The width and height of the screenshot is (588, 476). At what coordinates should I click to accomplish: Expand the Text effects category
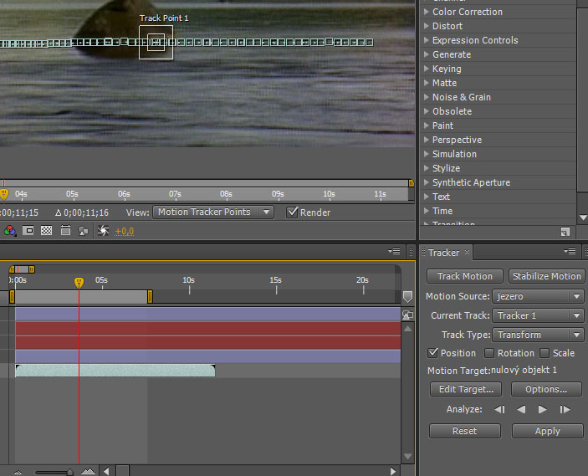(426, 197)
